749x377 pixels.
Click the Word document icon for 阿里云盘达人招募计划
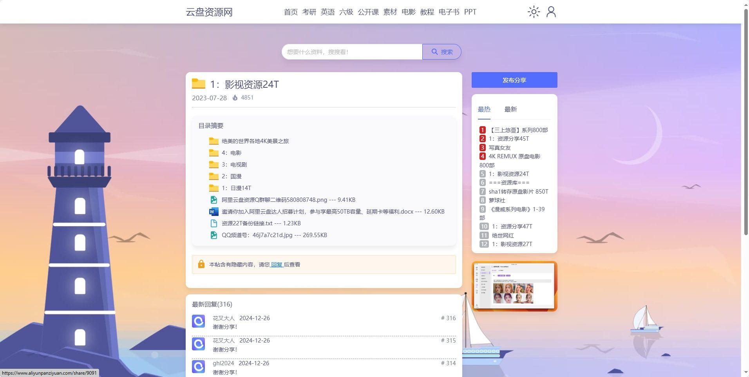pos(213,211)
